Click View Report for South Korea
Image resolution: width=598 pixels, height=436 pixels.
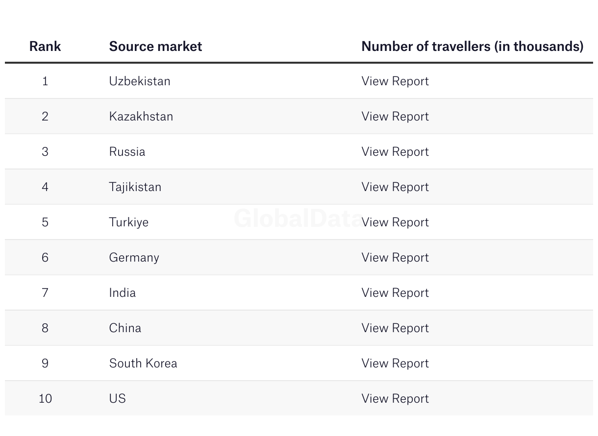pos(395,363)
